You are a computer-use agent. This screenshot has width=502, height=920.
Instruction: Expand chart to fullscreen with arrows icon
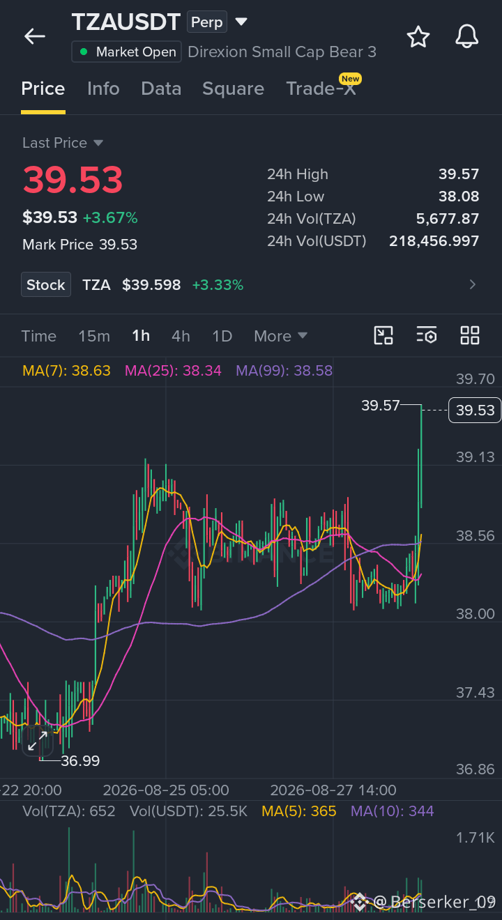click(37, 742)
